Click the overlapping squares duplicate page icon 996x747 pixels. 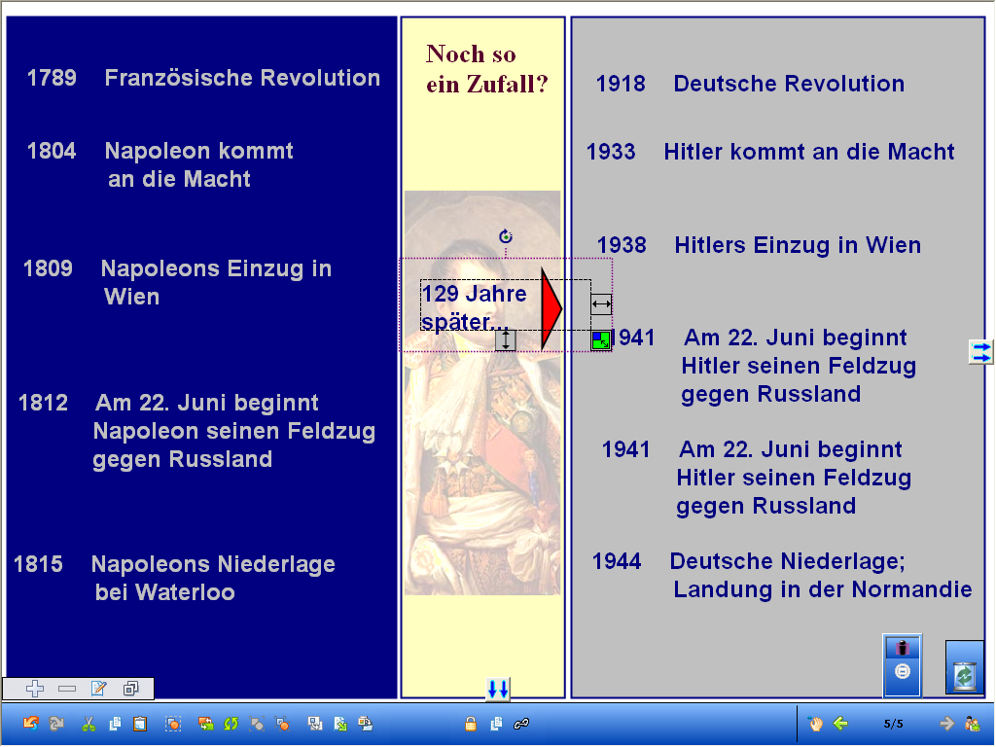click(x=131, y=689)
